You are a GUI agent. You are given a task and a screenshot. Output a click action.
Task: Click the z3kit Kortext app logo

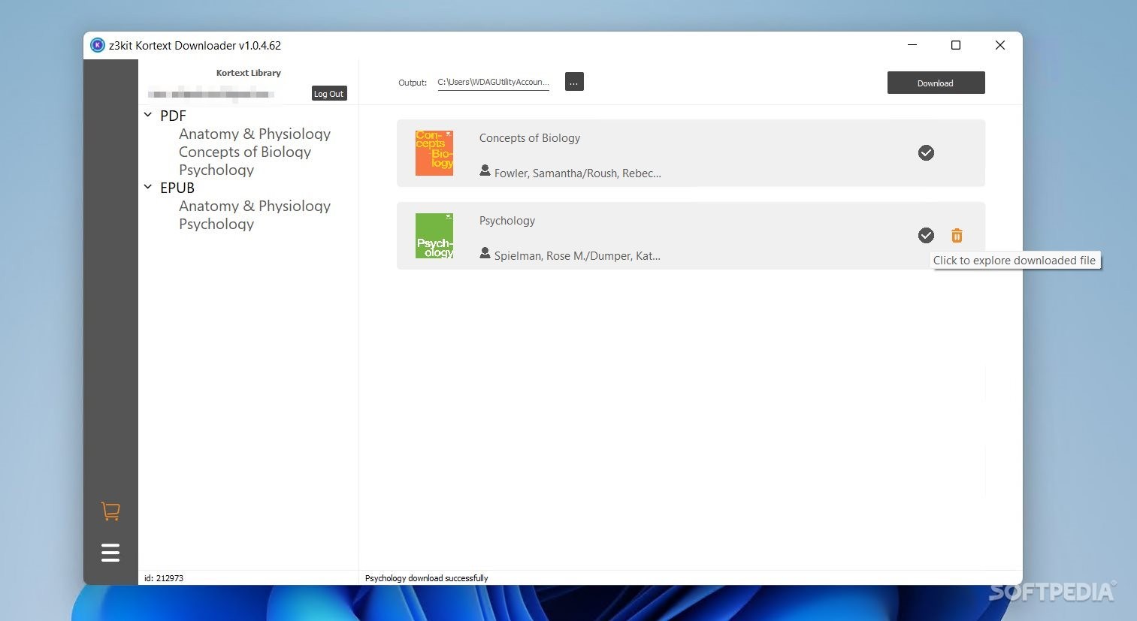tap(98, 45)
